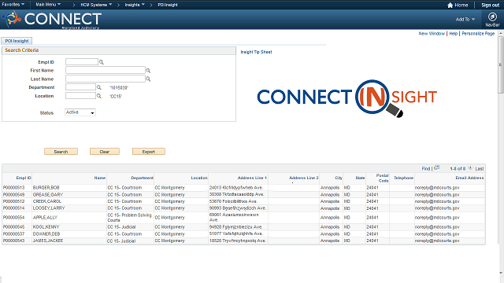Go to Home via house icon

[x=450, y=6]
